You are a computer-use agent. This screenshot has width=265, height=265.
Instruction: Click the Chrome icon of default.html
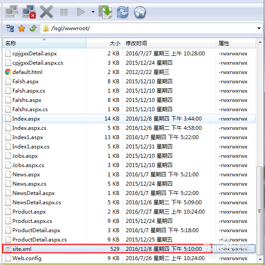(x=8, y=72)
